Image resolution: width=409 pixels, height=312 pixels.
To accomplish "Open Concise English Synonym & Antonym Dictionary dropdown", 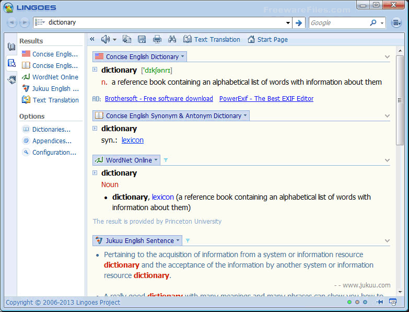I will click(245, 115).
